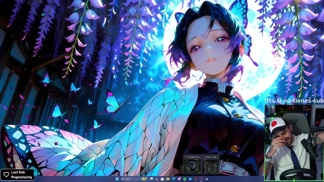Screen dimensions: 324x182
Task: Launch Copilot from the taskbar
Action: click(x=157, y=179)
